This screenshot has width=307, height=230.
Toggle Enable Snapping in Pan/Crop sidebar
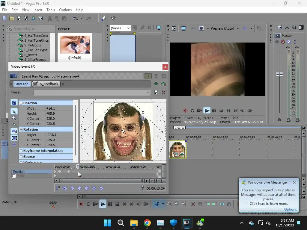[x=14, y=124]
